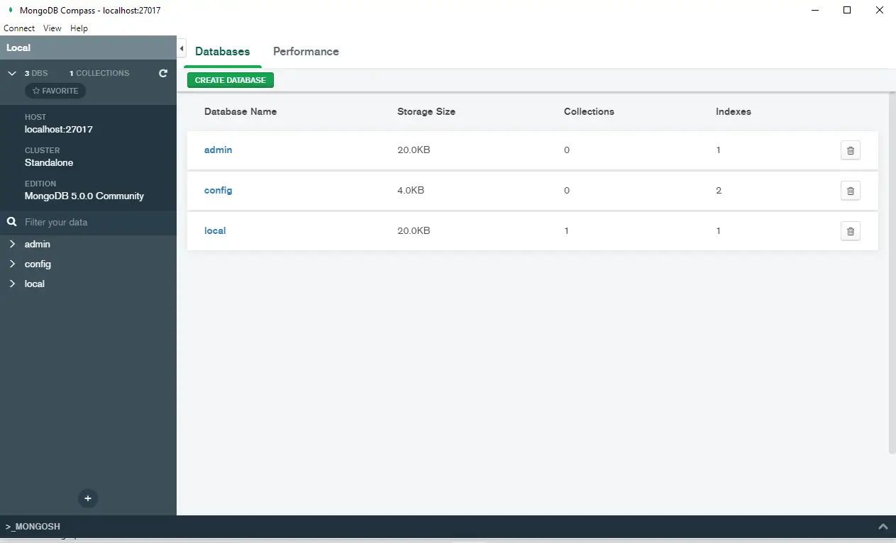Screen dimensions: 896x543
Task: Delete the admin database via trash icon
Action: [851, 150]
